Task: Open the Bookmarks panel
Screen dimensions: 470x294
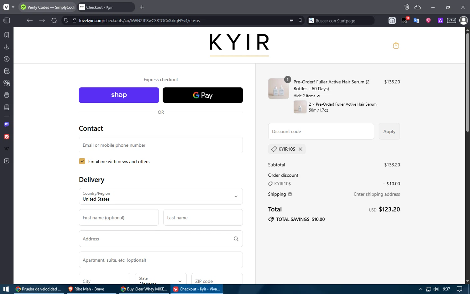Action: (7, 35)
